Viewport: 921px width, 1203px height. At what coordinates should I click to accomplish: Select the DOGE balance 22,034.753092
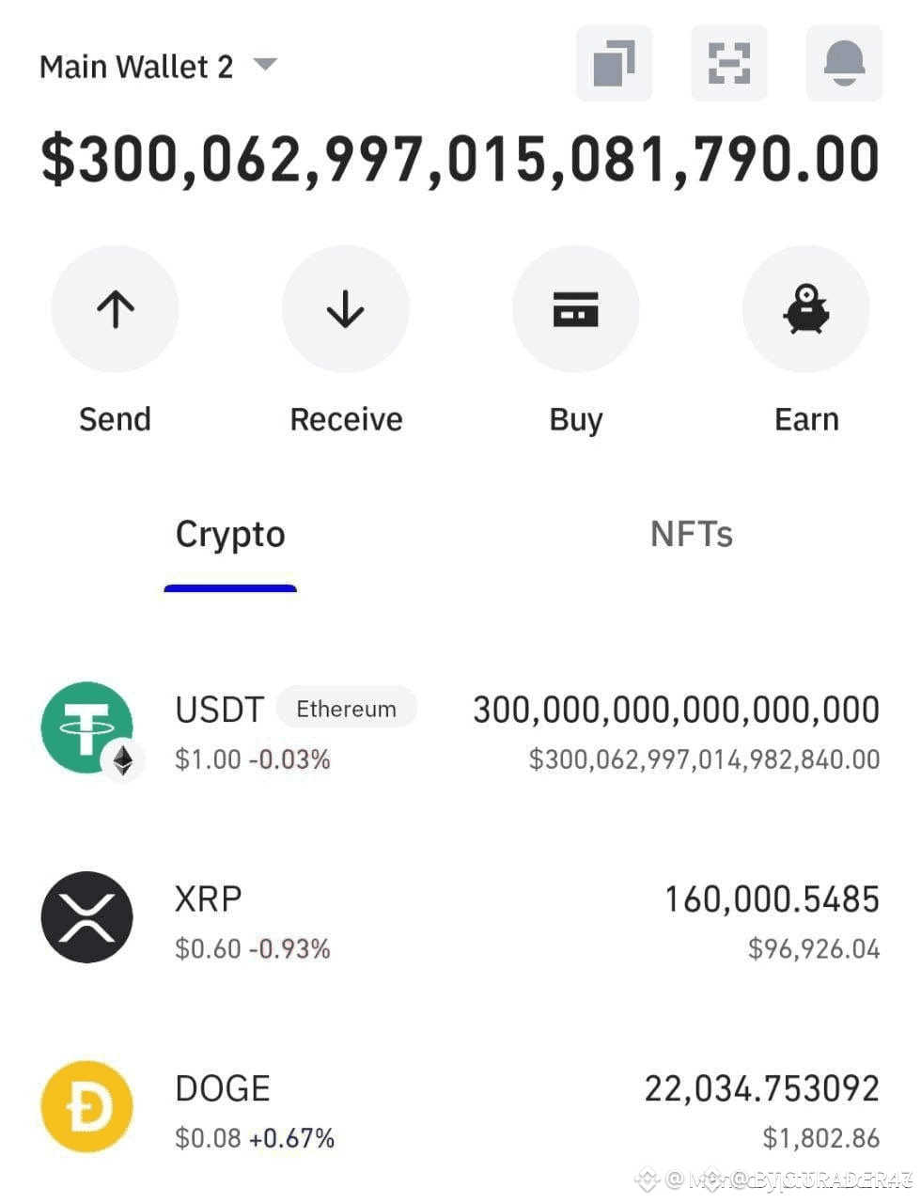(761, 1088)
